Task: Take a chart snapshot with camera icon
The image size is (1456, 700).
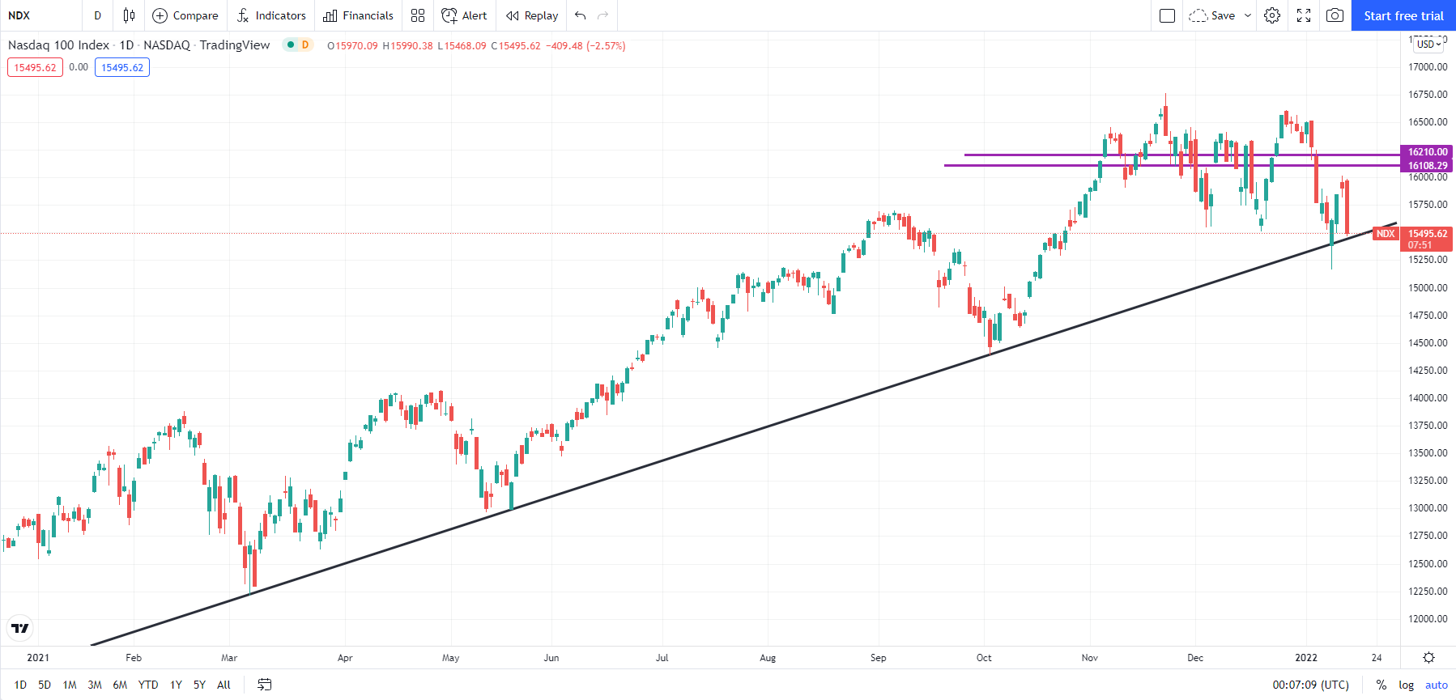Action: 1335,15
